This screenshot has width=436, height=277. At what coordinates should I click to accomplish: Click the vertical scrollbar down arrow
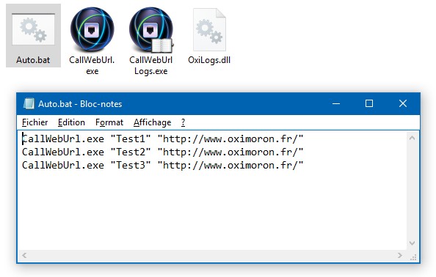point(412,243)
